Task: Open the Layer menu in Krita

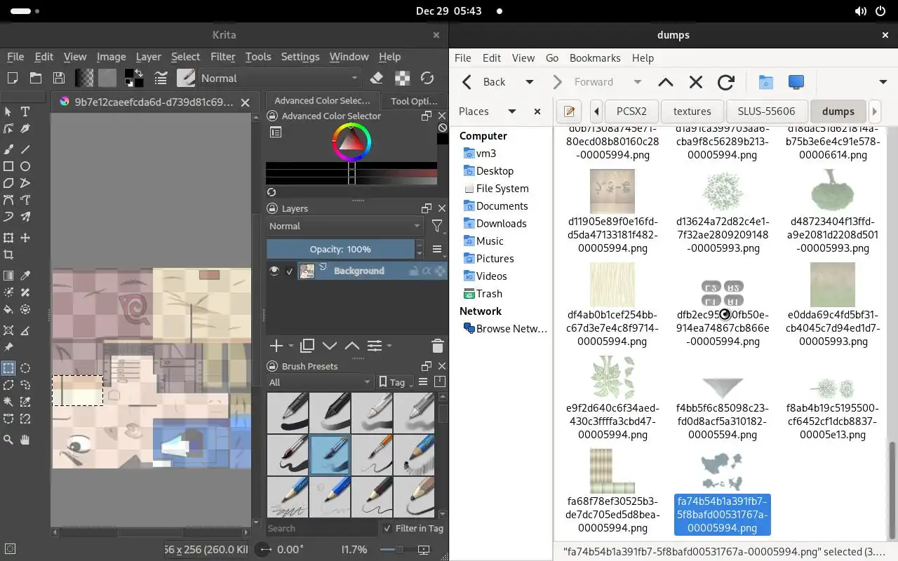Action: click(148, 57)
